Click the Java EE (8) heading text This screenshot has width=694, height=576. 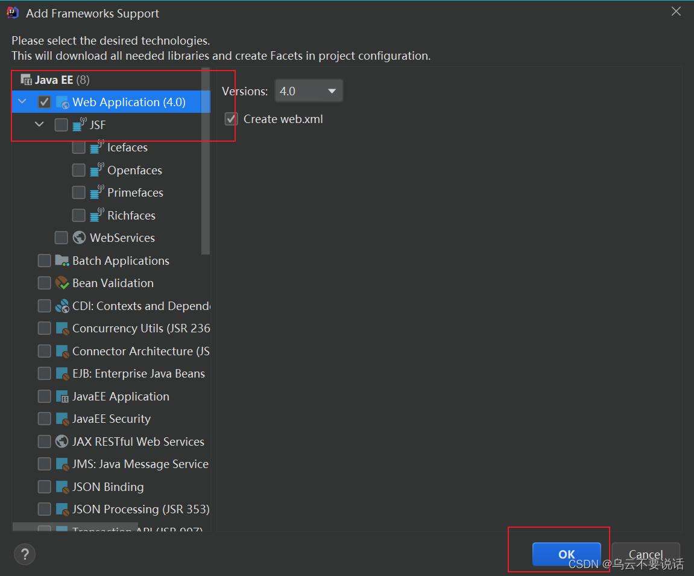point(63,80)
